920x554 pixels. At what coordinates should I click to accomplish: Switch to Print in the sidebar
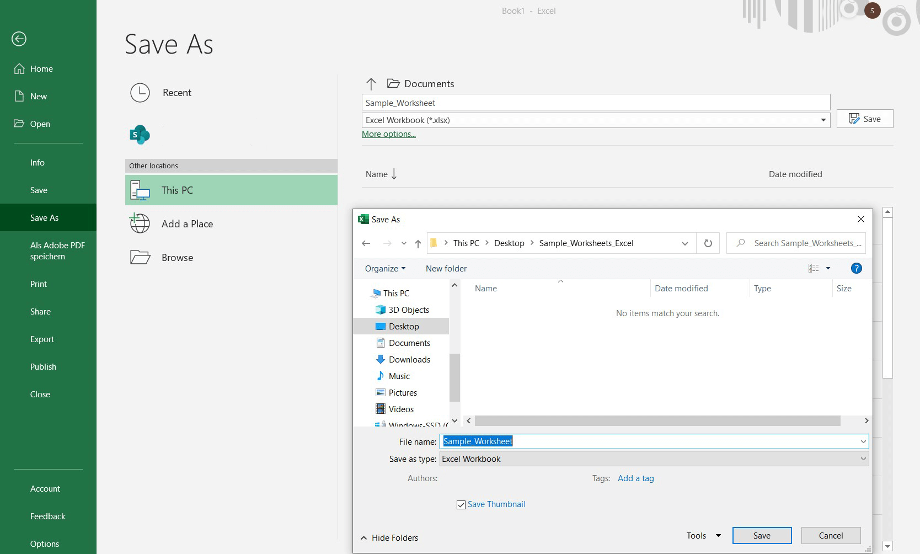(x=39, y=284)
